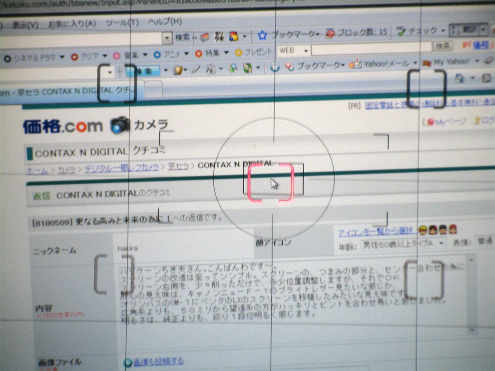
Task: Click the black-and-white patterned toolbar icon
Action: [219, 37]
